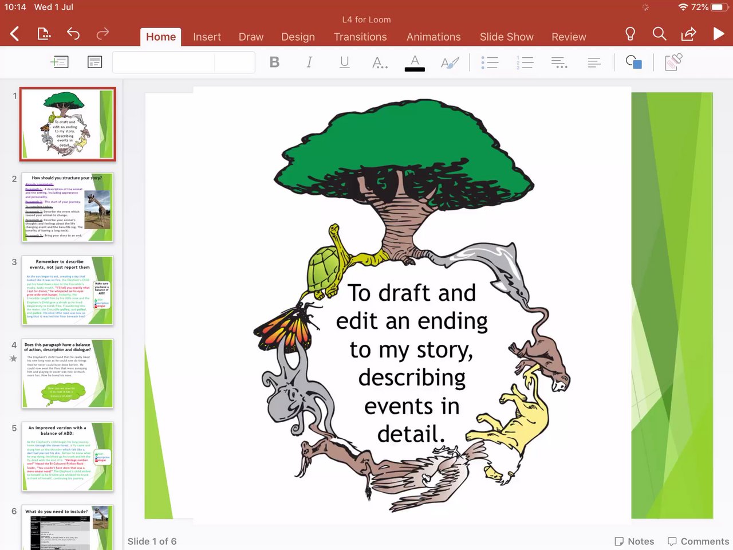The width and height of the screenshot is (733, 550).
Task: Open the slide Layout options
Action: point(94,62)
